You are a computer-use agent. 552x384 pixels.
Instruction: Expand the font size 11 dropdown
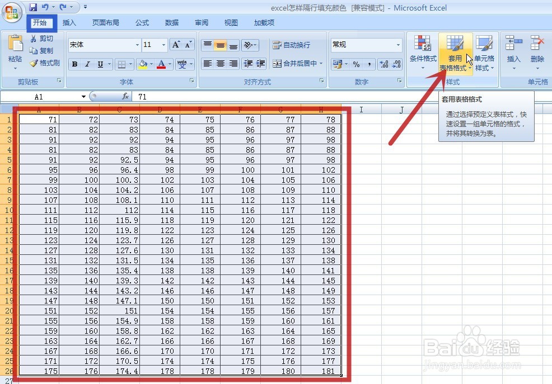click(163, 45)
